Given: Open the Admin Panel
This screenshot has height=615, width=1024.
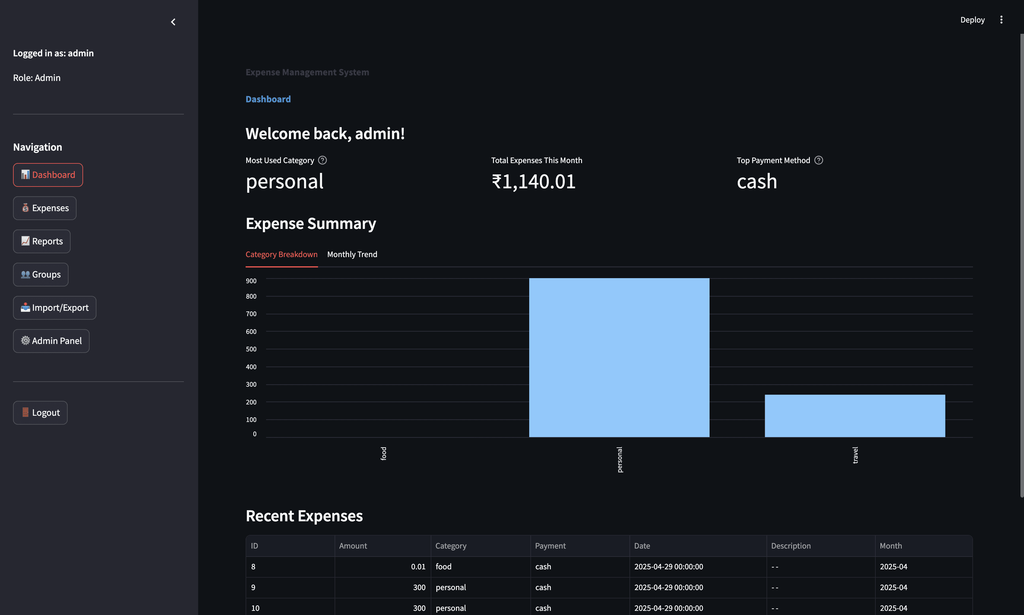Looking at the screenshot, I should [x=51, y=341].
